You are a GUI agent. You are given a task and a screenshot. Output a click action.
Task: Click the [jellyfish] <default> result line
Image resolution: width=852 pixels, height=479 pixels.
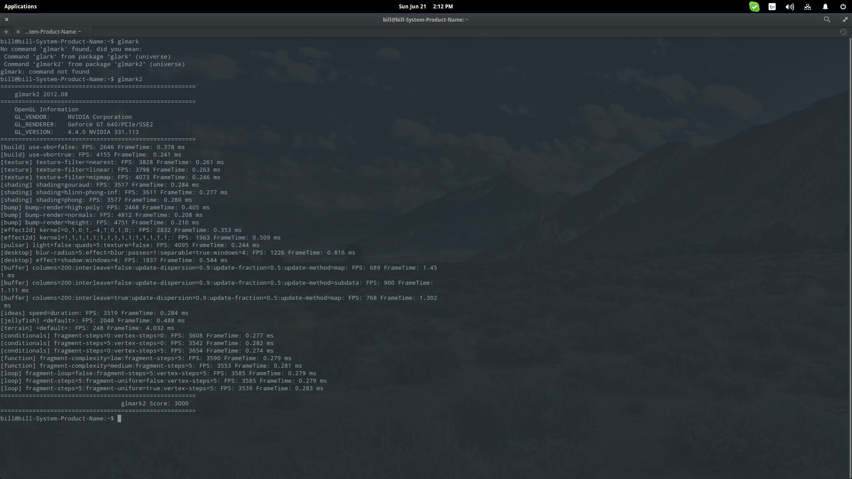click(93, 320)
